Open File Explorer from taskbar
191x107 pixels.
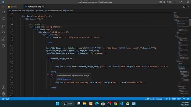[84, 104]
